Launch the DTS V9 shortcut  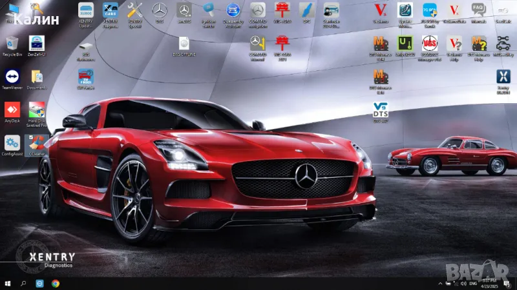point(381,111)
